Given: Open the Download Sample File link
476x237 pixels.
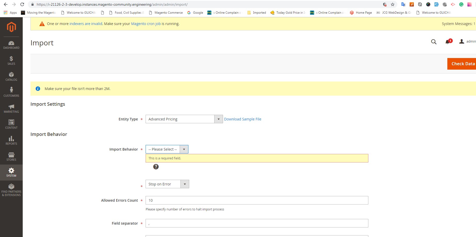Looking at the screenshot, I should (242, 119).
